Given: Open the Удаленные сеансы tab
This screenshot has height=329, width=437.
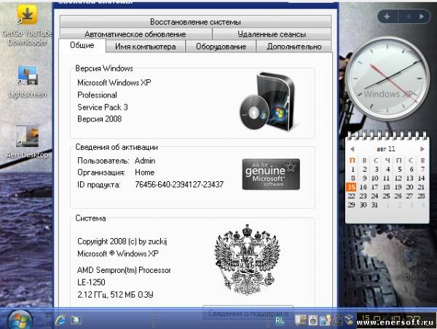Looking at the screenshot, I should click(272, 34).
